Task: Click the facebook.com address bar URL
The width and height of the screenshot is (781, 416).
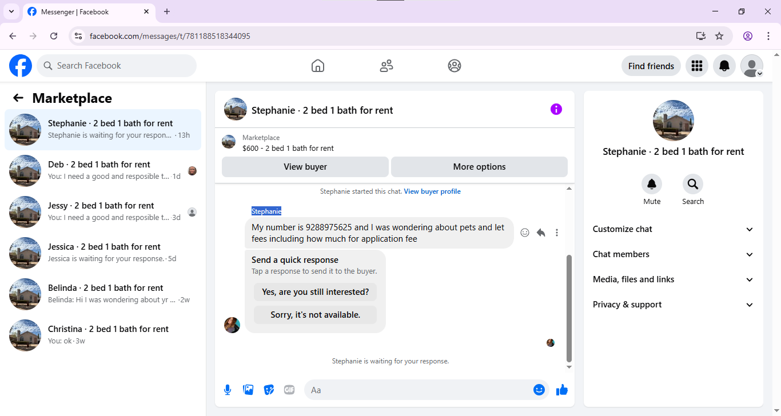Action: (x=170, y=36)
